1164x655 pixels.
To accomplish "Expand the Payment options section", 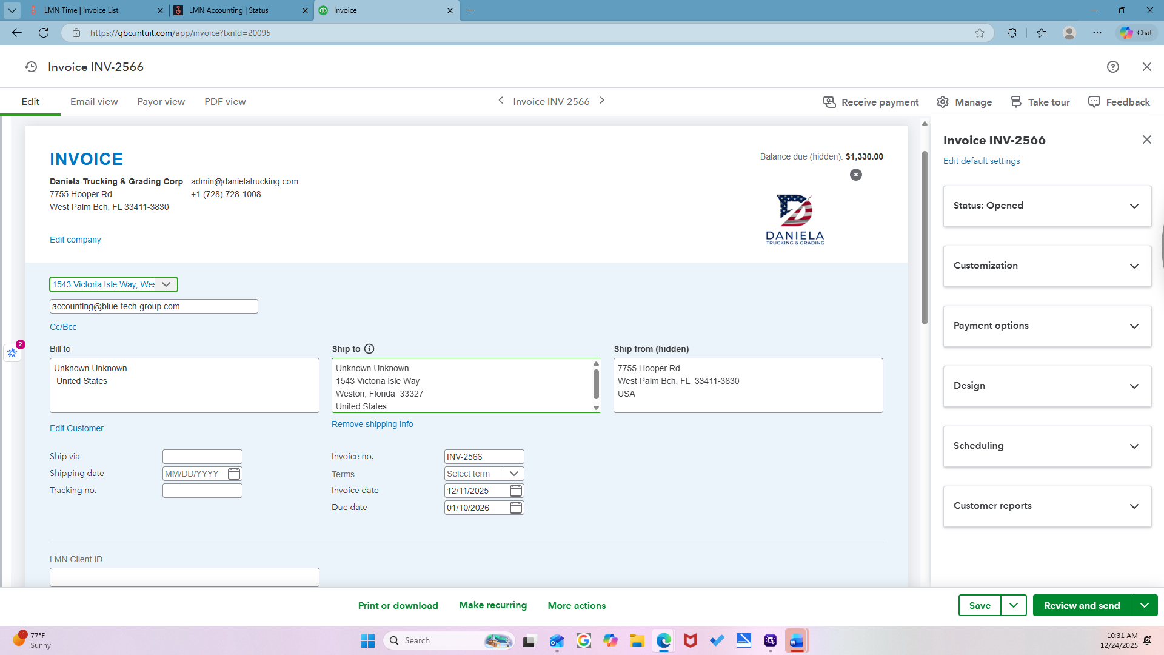I will coord(1047,326).
